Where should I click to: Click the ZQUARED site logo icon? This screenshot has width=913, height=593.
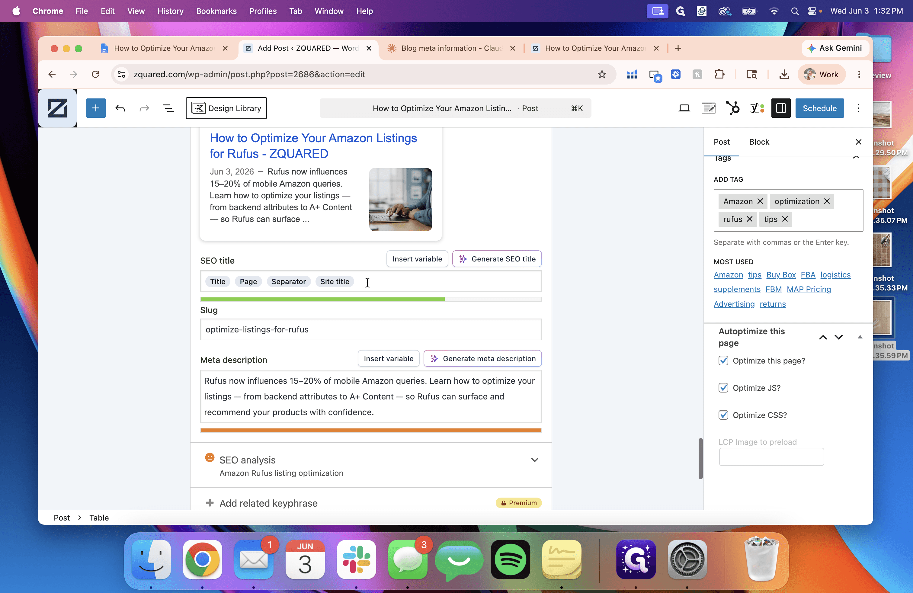[57, 108]
